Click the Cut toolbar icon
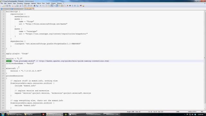Viewport: 206px width, 116px height. click(20, 6)
